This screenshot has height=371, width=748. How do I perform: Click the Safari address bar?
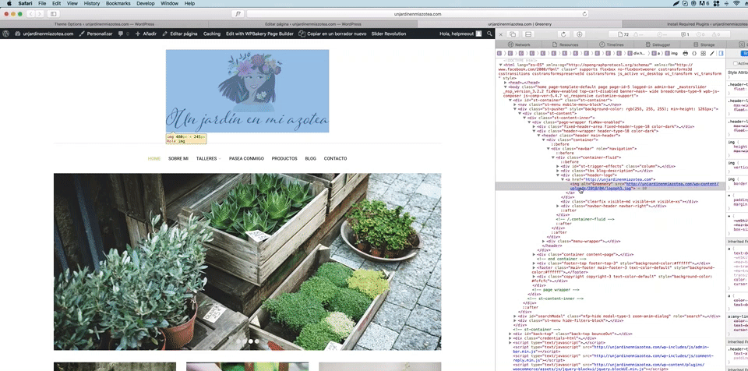(418, 14)
